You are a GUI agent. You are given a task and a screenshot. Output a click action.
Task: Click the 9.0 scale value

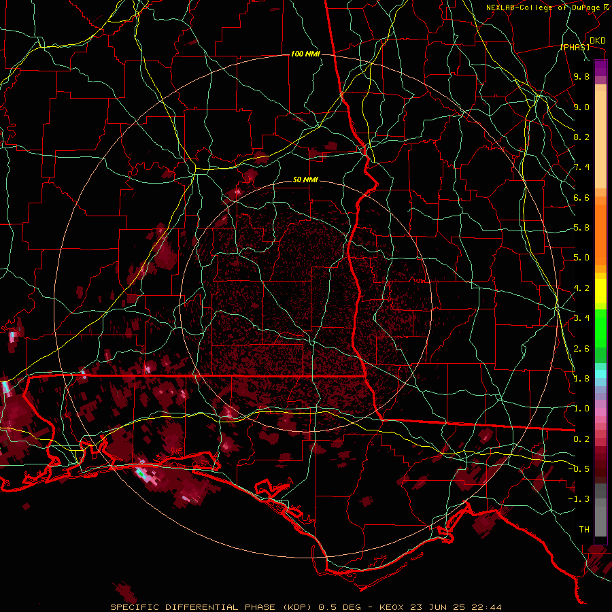tap(581, 107)
